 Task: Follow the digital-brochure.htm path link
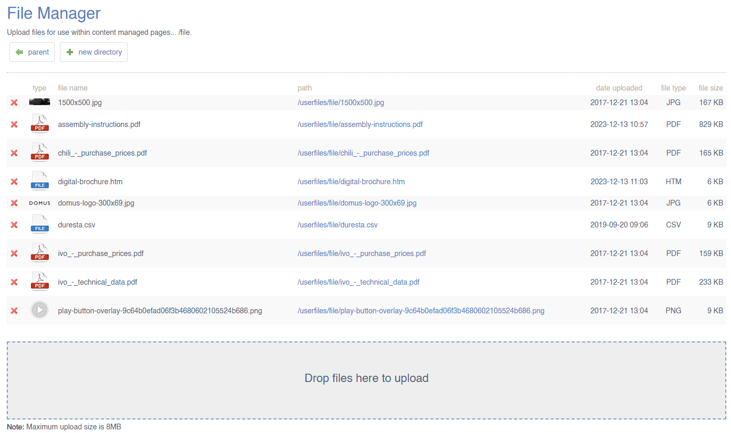coord(351,182)
